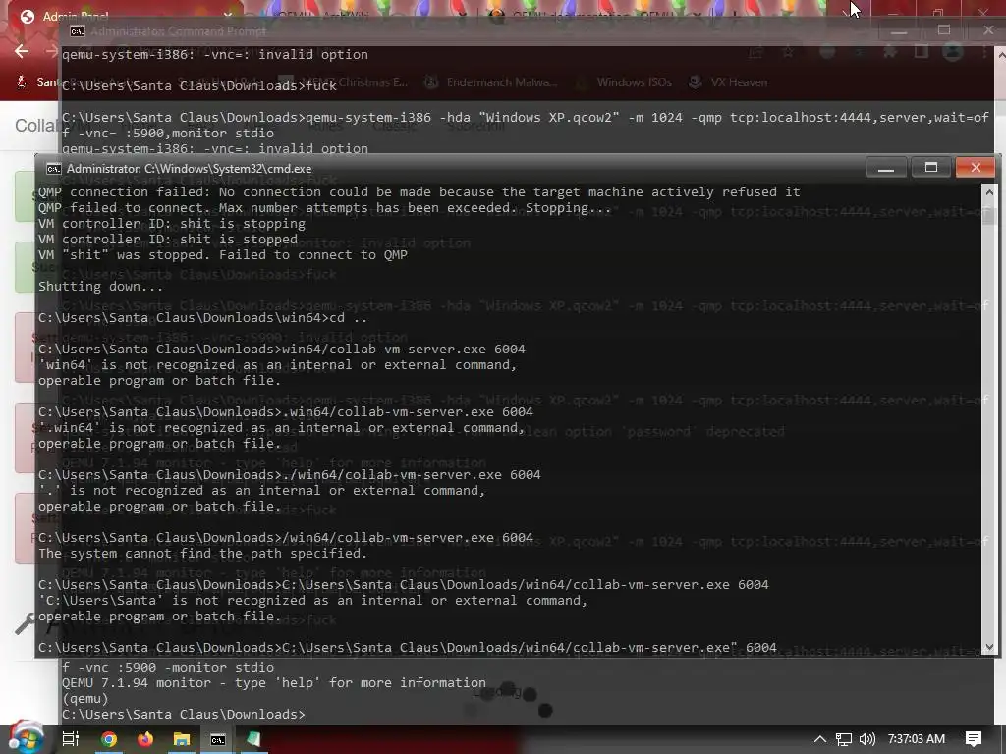Image resolution: width=1006 pixels, height=754 pixels.
Task: Click the '(qemu)' prompt line
Action: pos(85,698)
